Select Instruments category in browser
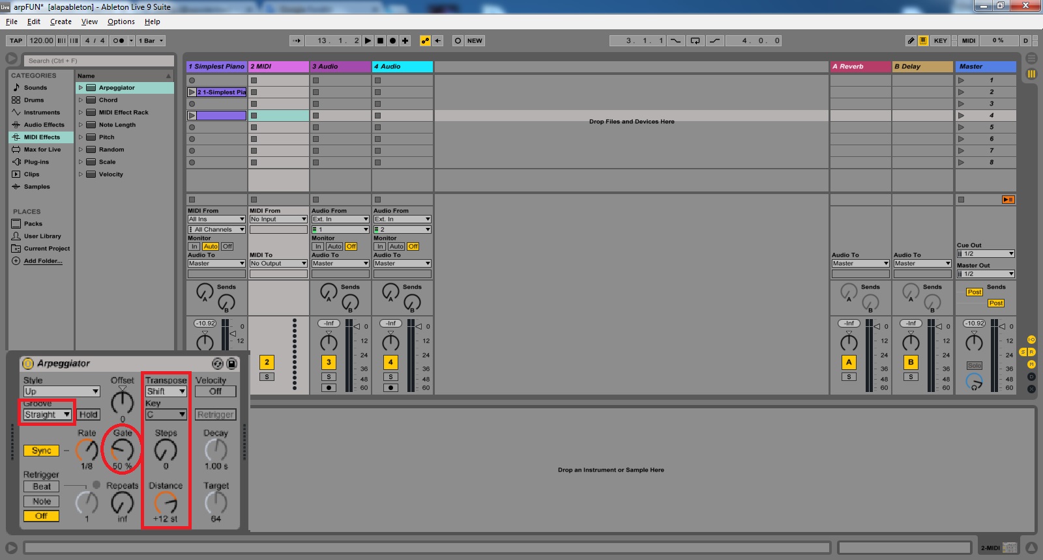 pos(42,112)
